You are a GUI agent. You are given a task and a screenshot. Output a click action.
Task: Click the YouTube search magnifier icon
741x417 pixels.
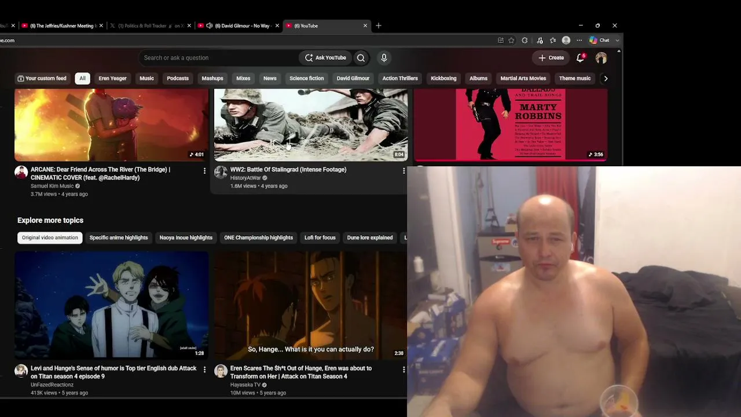[x=361, y=58]
